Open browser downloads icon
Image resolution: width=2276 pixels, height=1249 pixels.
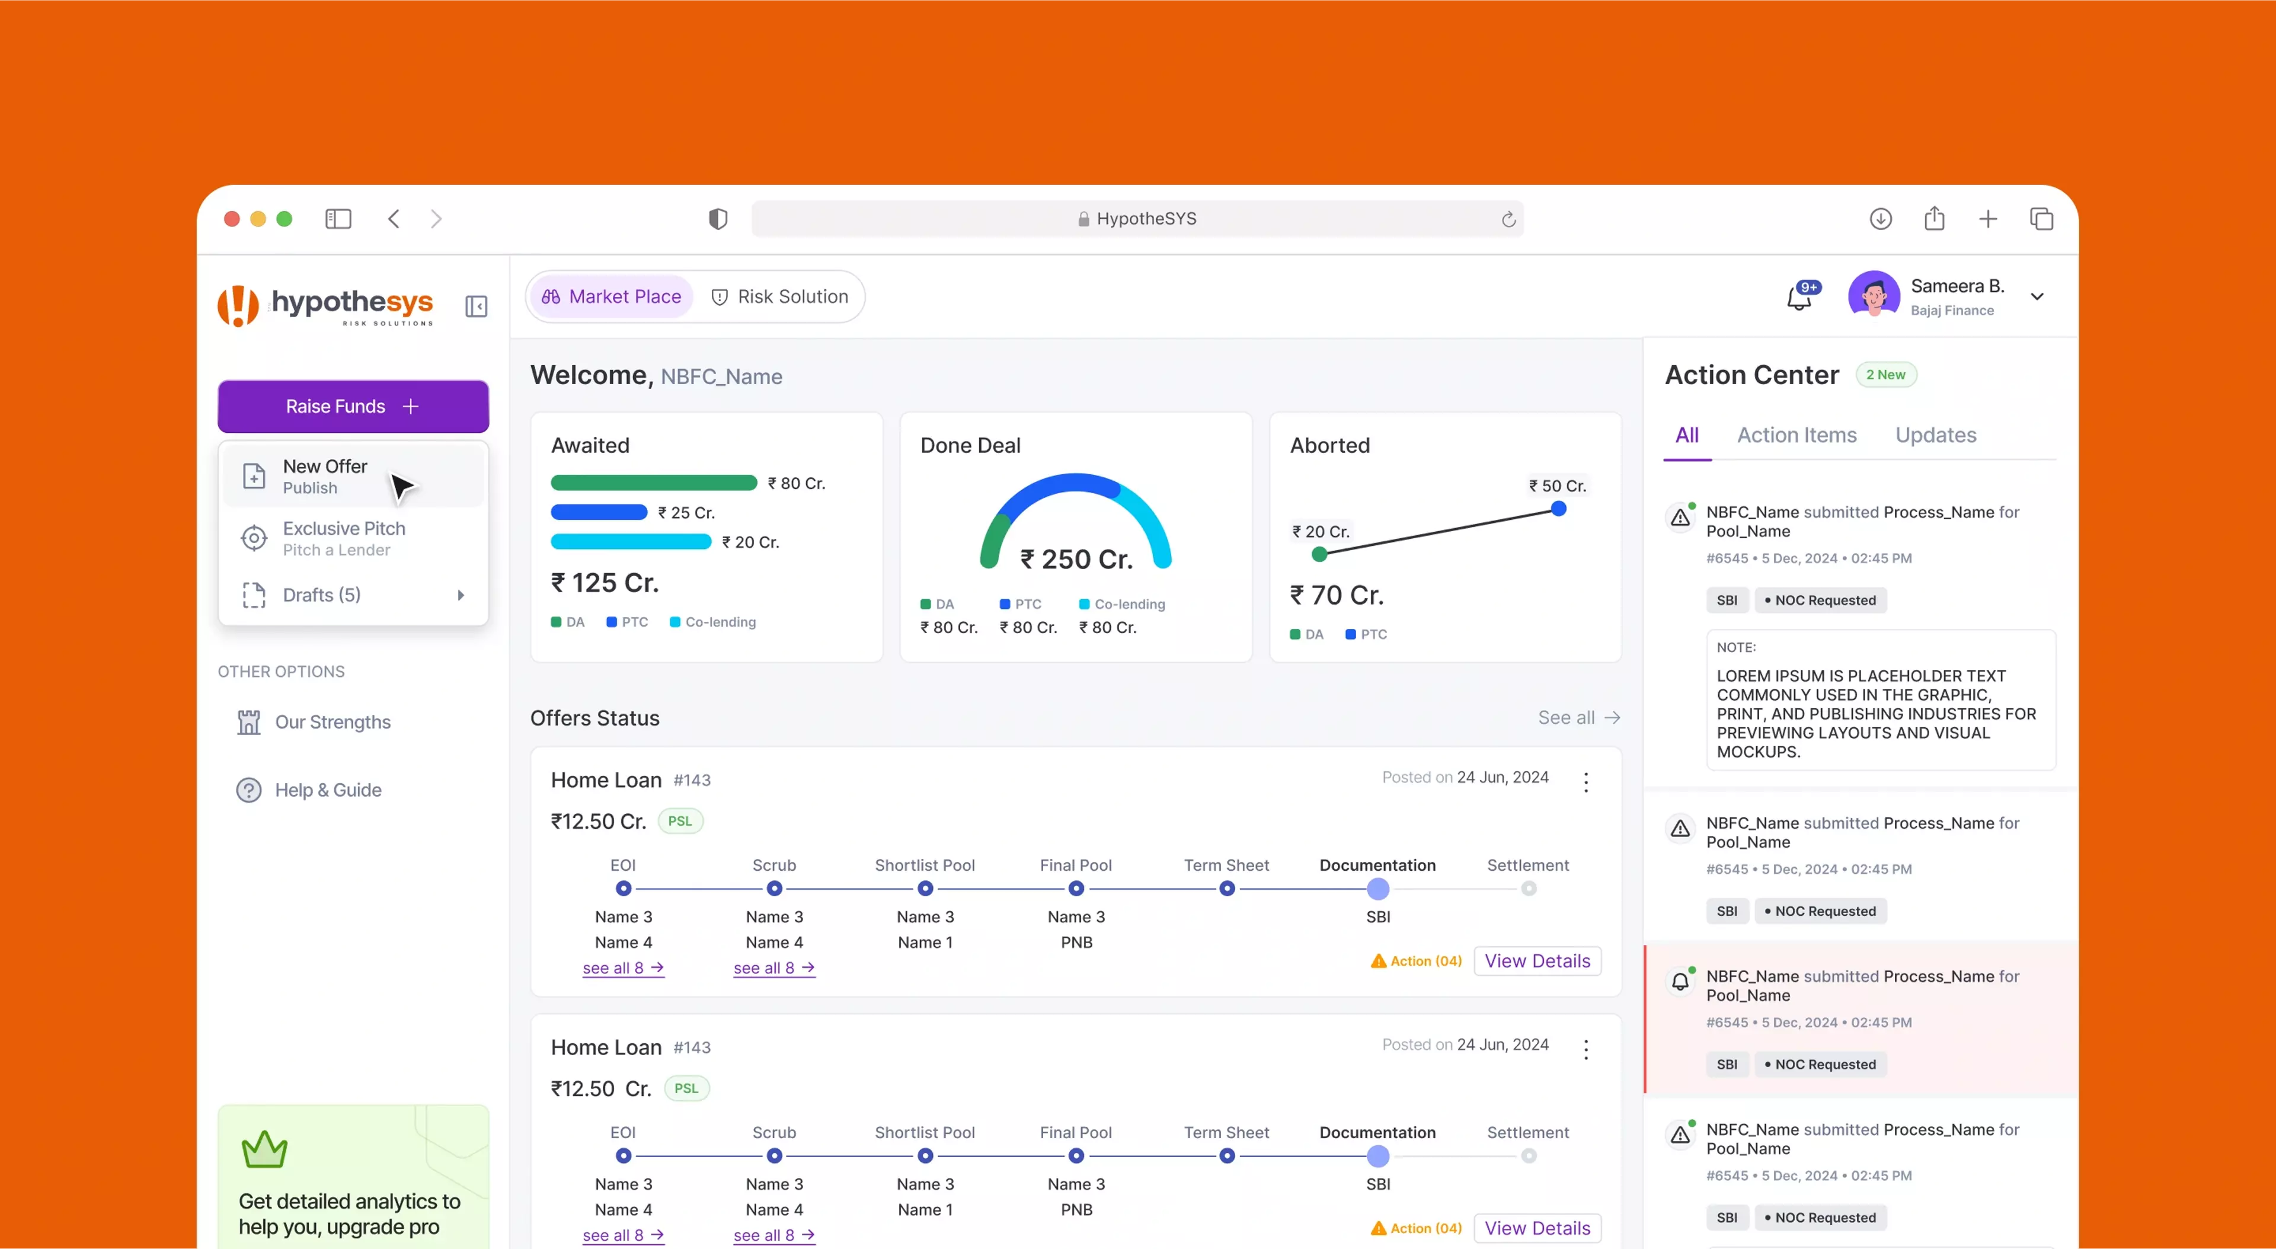pyautogui.click(x=1880, y=218)
